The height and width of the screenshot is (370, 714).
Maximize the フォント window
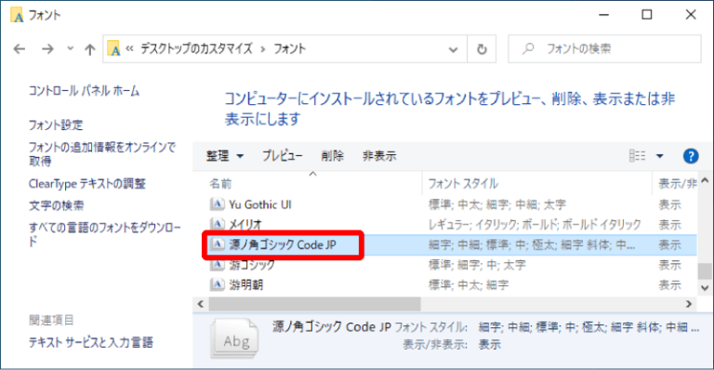pyautogui.click(x=647, y=15)
